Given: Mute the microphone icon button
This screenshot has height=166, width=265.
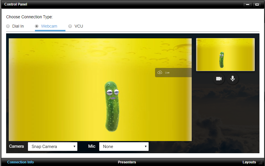Looking at the screenshot, I should pos(232,79).
